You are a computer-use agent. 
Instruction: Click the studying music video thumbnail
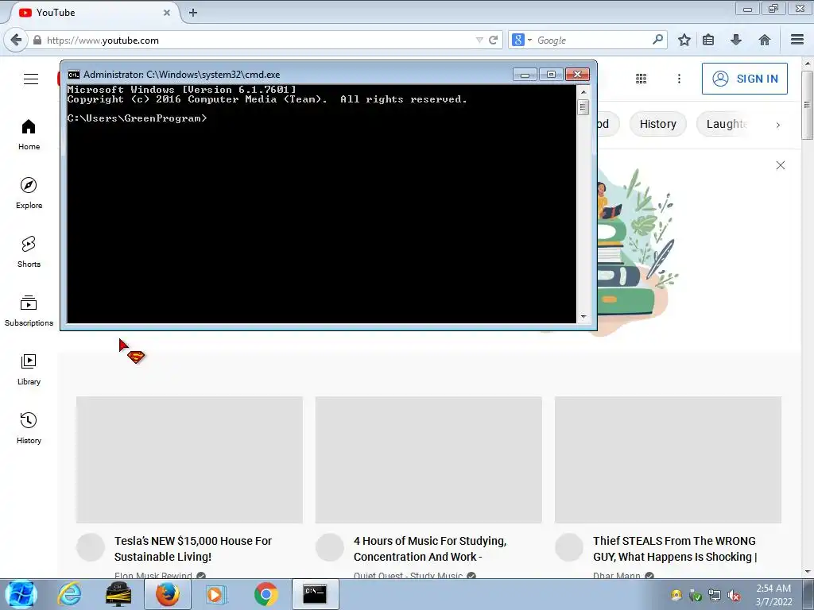pyautogui.click(x=428, y=460)
